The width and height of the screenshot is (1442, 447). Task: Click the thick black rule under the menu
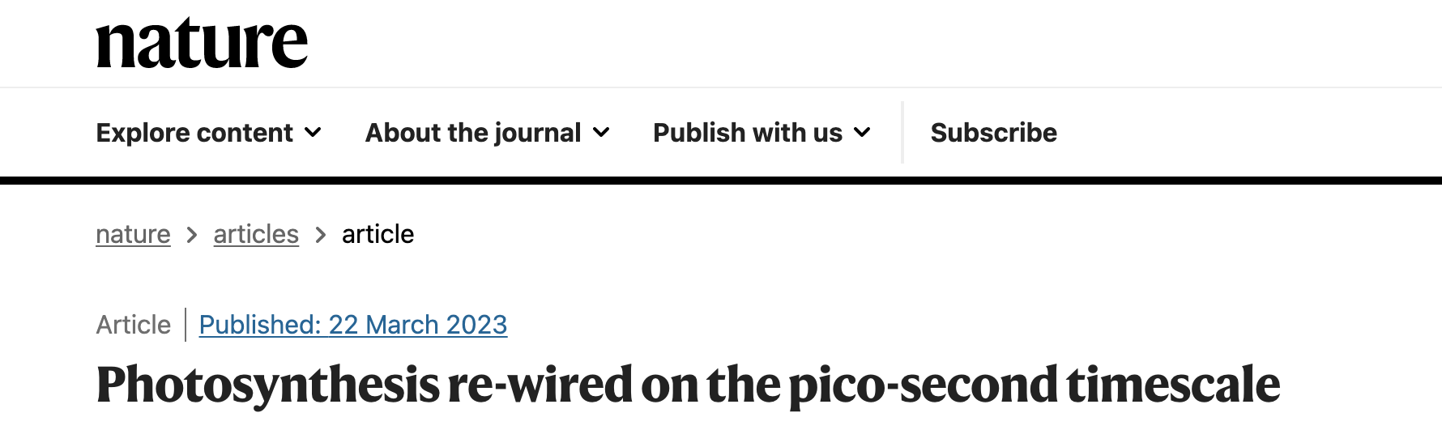tap(721, 180)
